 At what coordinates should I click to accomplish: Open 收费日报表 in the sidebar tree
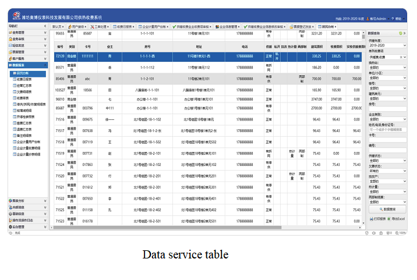tap(24, 80)
